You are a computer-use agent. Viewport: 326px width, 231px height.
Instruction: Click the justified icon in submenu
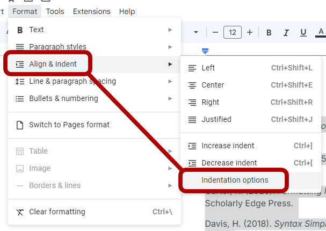click(192, 120)
